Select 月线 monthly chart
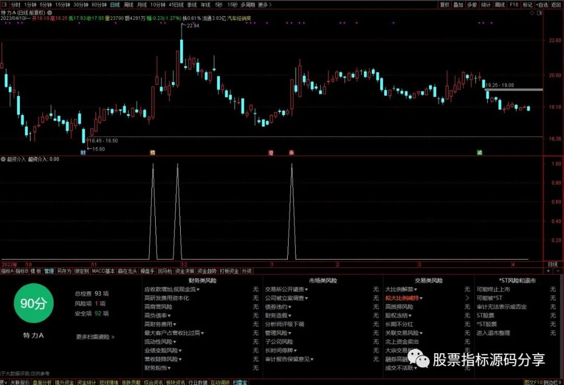Screen dimensions: 564x385 click(x=142, y=5)
